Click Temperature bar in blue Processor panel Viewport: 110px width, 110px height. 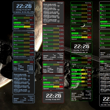point(24,23)
